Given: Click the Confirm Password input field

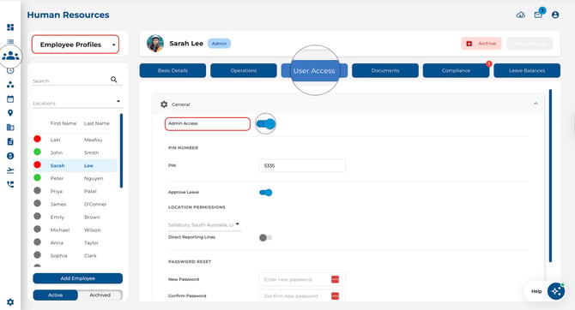Looking at the screenshot, I should point(302,295).
